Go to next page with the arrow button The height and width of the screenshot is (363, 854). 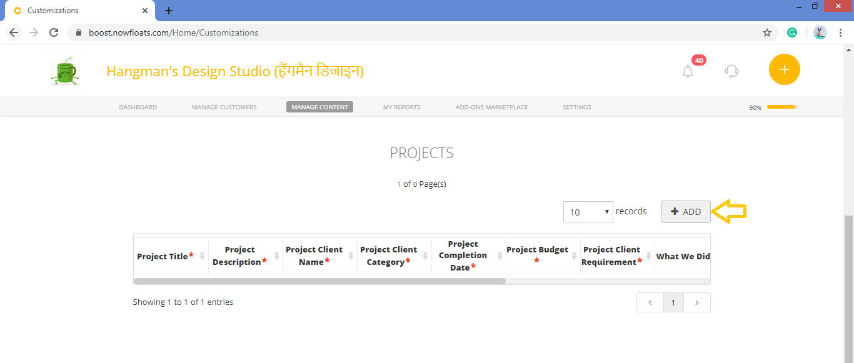[696, 302]
